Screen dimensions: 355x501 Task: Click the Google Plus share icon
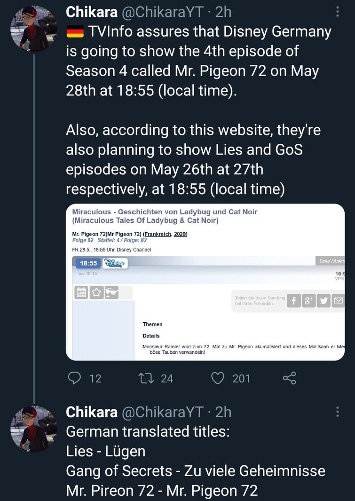(x=308, y=301)
